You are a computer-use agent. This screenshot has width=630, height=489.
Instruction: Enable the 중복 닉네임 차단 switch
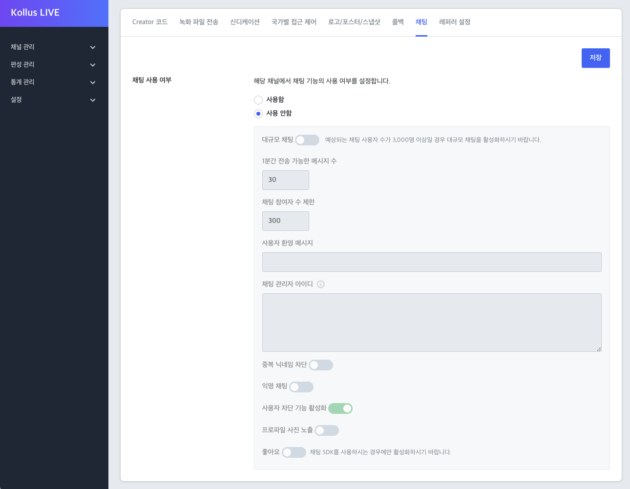(x=321, y=365)
